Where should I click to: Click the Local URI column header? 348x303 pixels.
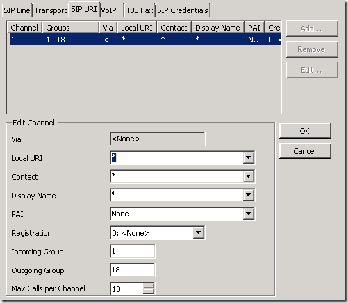click(x=137, y=28)
